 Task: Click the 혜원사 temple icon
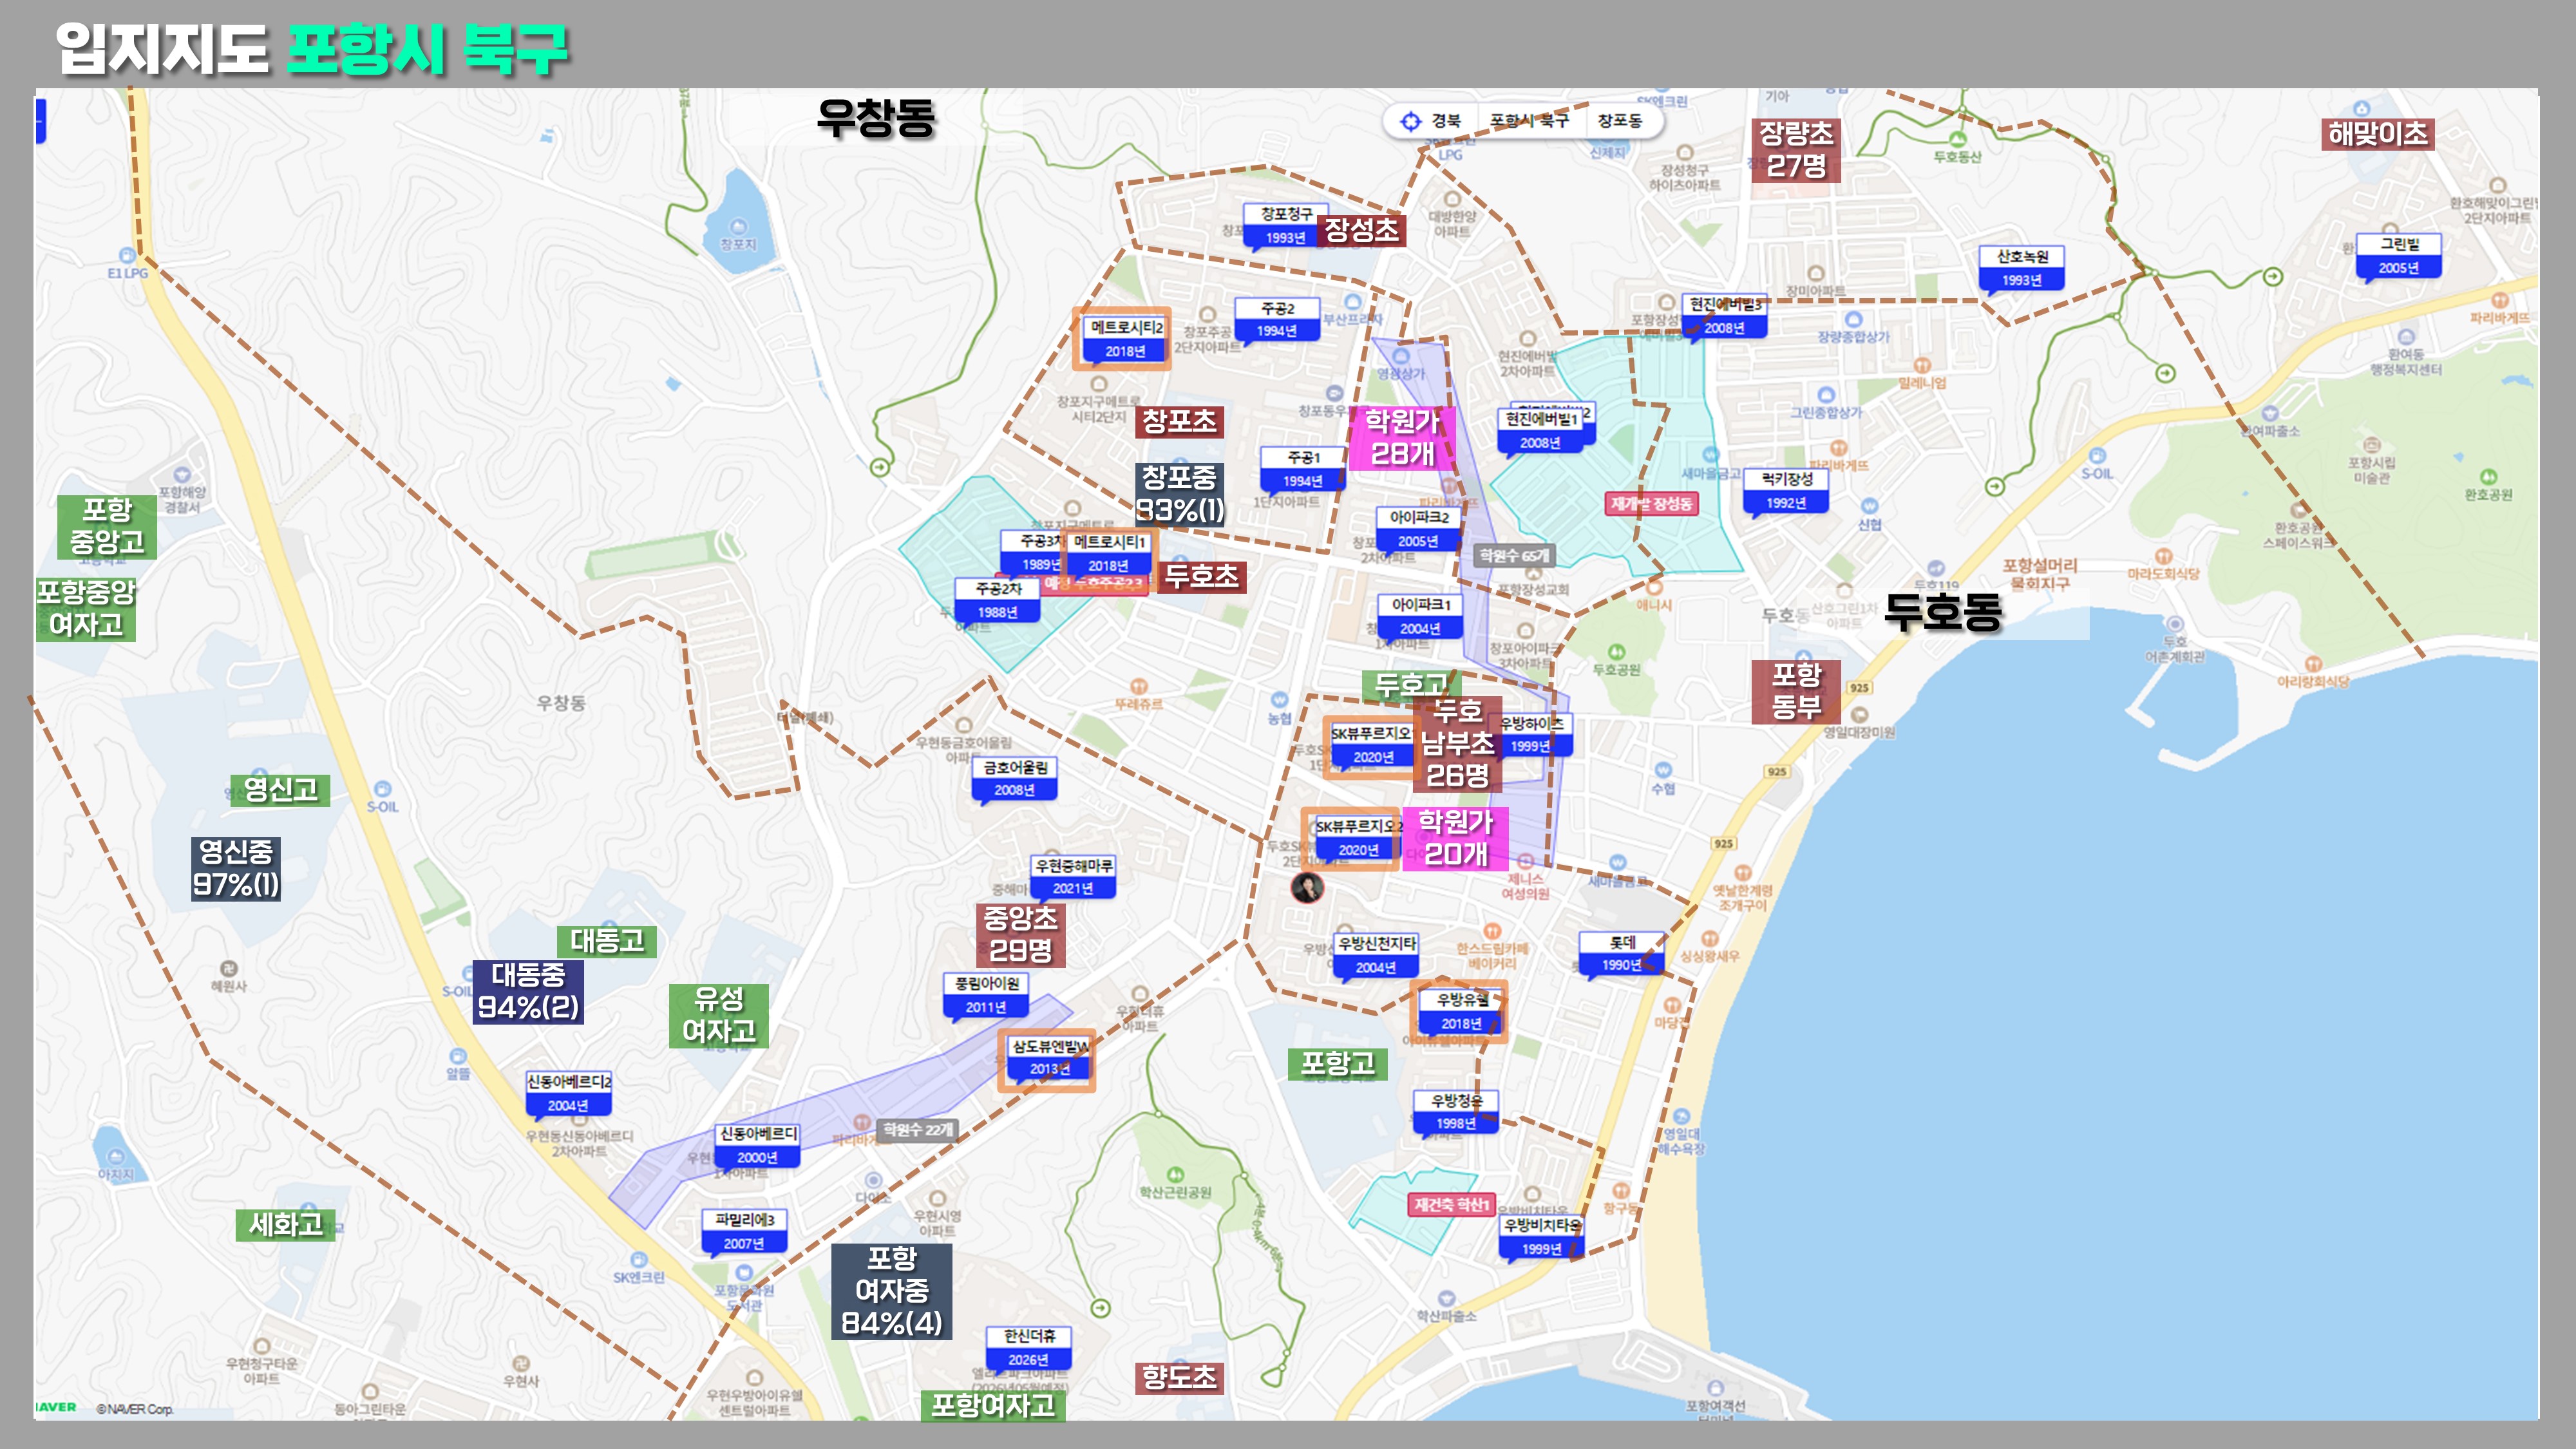(x=229, y=968)
